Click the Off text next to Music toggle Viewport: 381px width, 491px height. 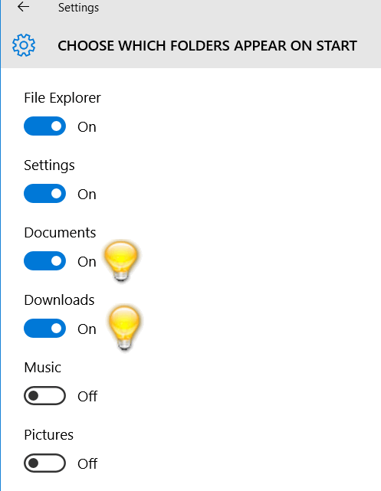click(87, 397)
